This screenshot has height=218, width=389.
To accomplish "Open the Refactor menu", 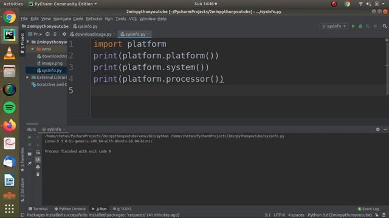I will click(94, 19).
